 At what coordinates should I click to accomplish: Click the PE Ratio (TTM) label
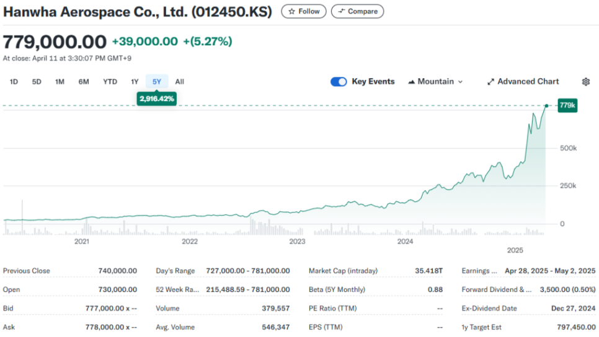coord(333,309)
